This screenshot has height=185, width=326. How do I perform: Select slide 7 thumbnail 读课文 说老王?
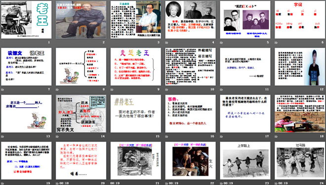[x=26, y=67]
